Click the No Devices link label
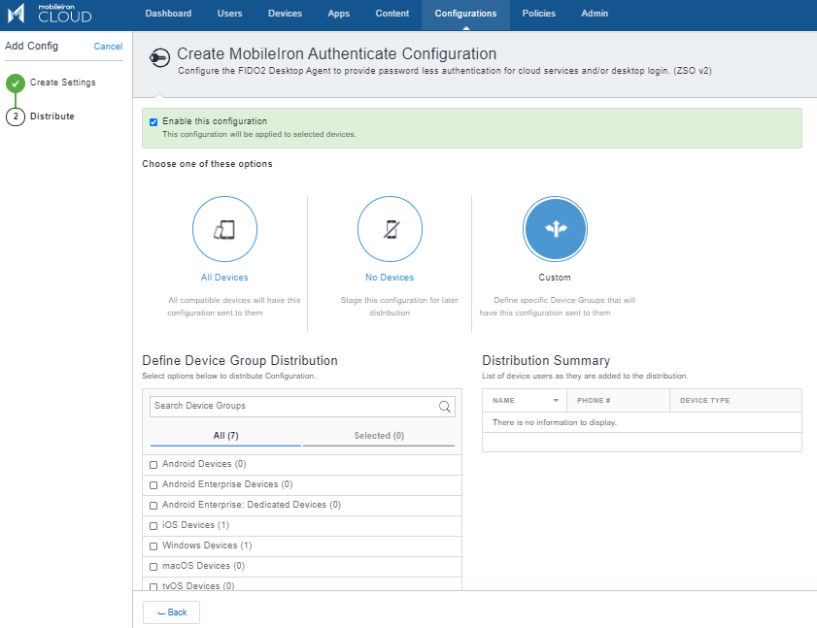Screen dimensions: 817x628 390,278
